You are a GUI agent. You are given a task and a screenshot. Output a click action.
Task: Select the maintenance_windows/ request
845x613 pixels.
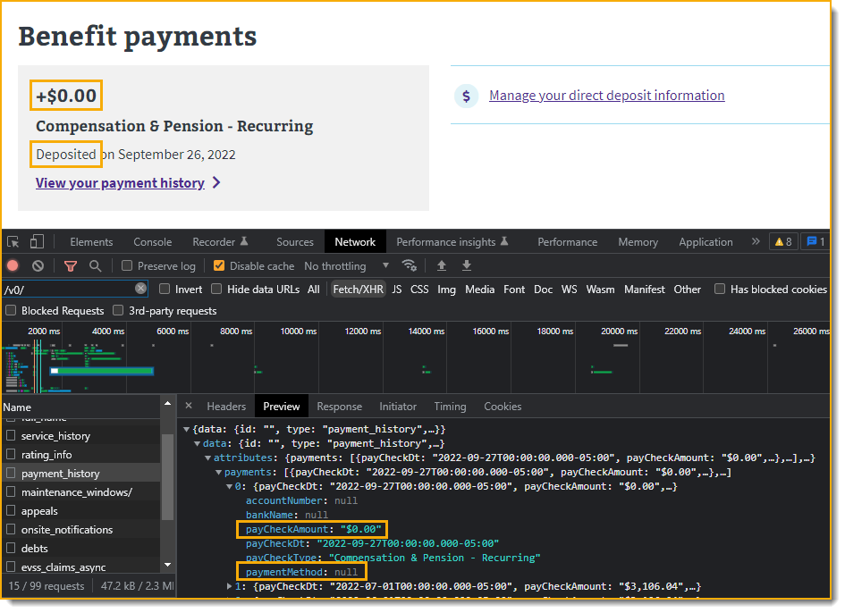coord(81,492)
